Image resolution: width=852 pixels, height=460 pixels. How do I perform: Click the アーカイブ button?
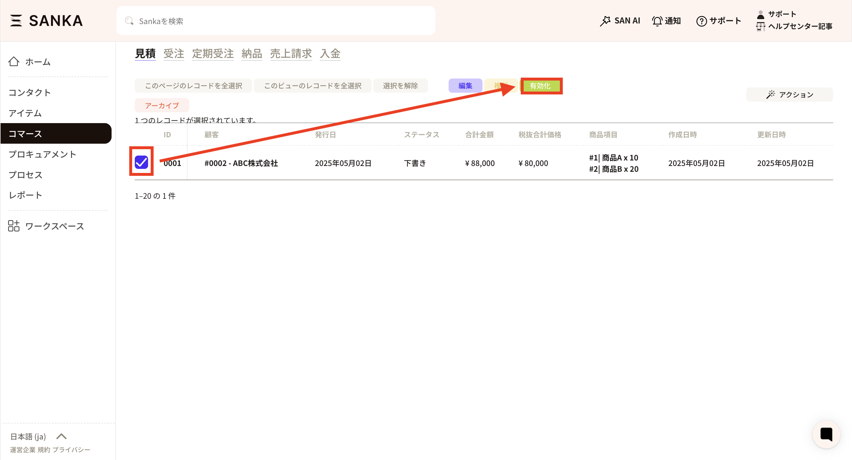coord(162,105)
